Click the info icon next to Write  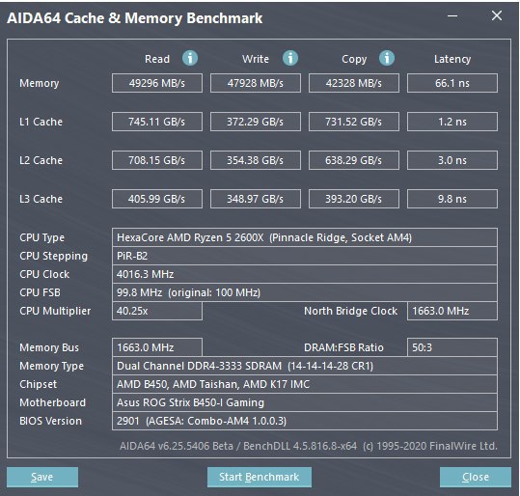click(x=290, y=59)
